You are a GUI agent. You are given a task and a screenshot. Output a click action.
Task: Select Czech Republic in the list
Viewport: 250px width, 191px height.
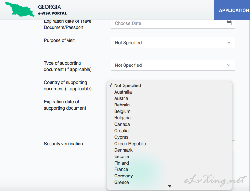pyautogui.click(x=130, y=144)
